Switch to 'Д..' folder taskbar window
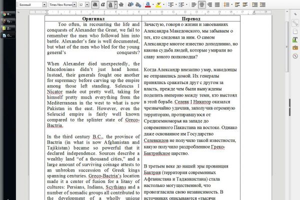 (7, 28)
